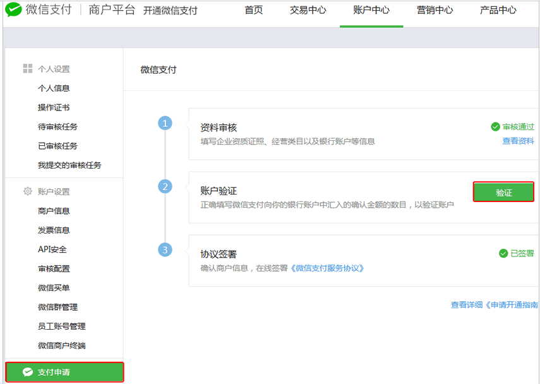Open the 《微信支付服务协议》 link
Screen dimensions: 540x384
pos(327,268)
